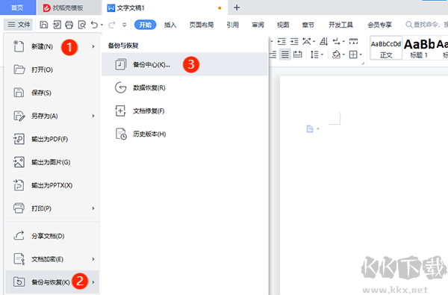Click the distributed alignment icon
The width and height of the screenshot is (448, 295).
point(298,55)
